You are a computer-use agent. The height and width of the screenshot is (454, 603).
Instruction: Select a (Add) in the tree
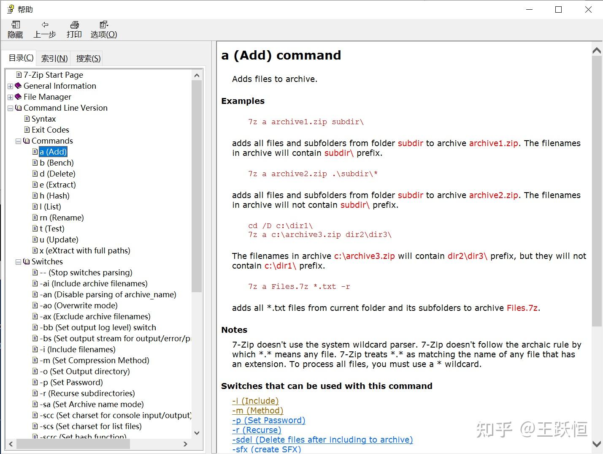click(53, 152)
